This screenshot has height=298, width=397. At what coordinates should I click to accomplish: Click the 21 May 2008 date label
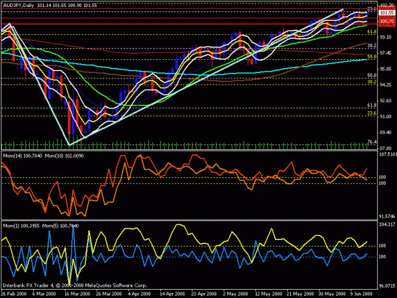(x=300, y=294)
